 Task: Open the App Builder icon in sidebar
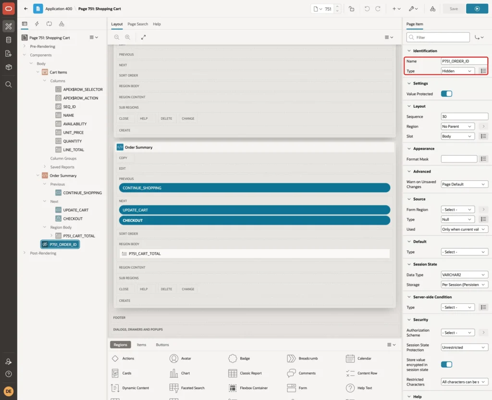[x=9, y=26]
